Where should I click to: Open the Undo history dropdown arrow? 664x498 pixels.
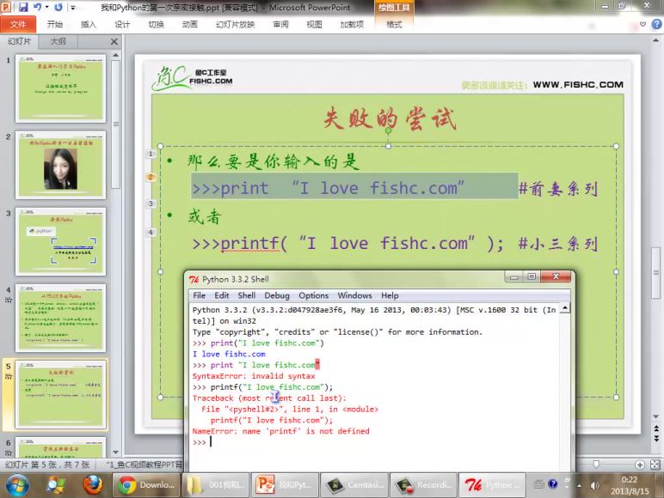[x=46, y=7]
